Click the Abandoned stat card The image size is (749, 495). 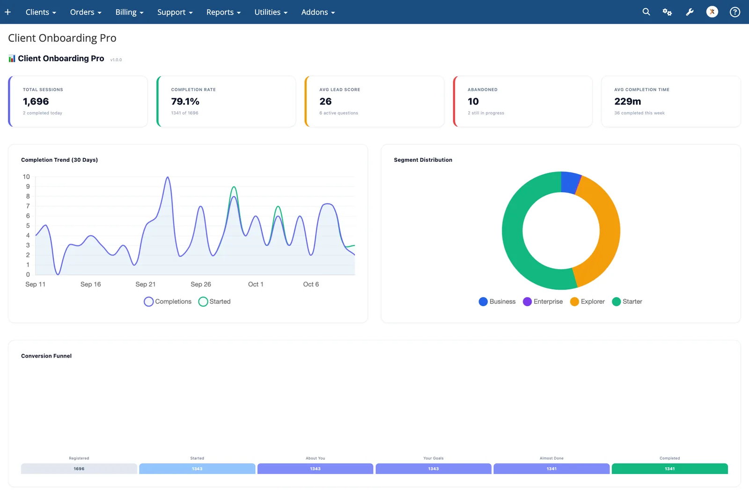(x=523, y=101)
